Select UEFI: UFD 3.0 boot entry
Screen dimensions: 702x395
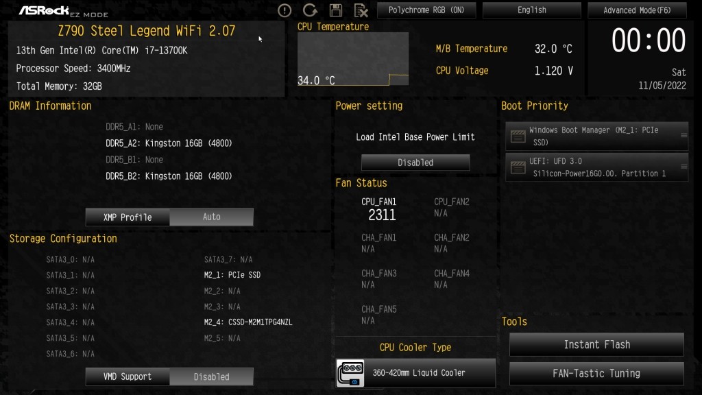[597, 167]
